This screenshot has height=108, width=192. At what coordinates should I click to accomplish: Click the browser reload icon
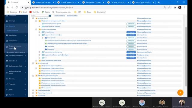(17, 7)
